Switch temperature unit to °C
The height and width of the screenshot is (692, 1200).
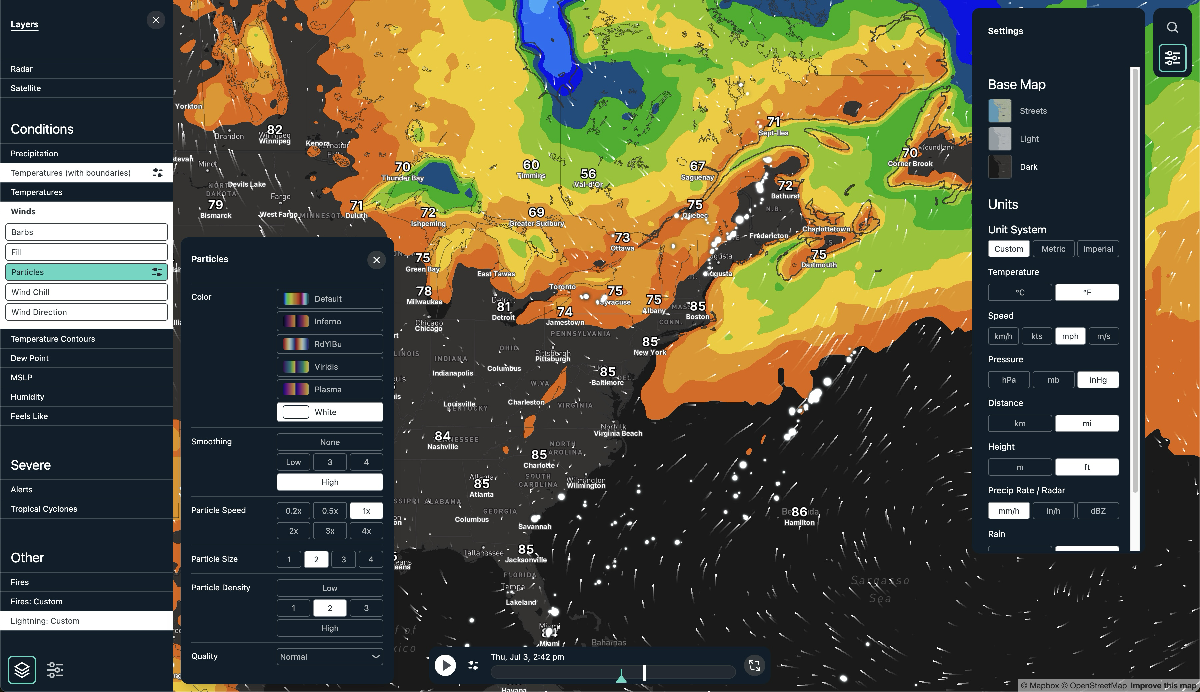(x=1019, y=292)
